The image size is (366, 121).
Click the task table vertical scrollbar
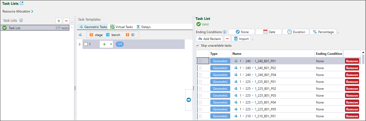(363, 79)
